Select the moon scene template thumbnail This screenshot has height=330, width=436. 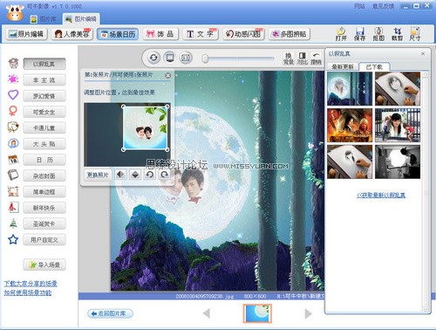pyautogui.click(x=350, y=89)
